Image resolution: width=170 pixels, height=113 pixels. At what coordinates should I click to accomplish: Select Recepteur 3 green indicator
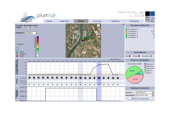(127, 33)
